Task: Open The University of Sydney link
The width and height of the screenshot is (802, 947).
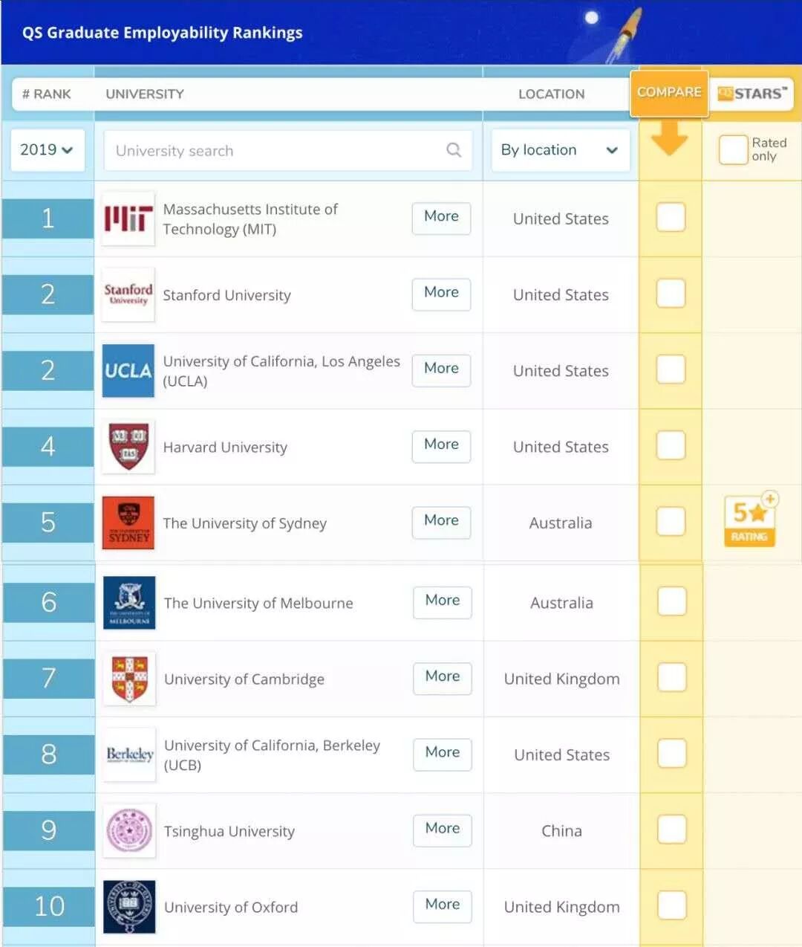Action: pos(244,523)
